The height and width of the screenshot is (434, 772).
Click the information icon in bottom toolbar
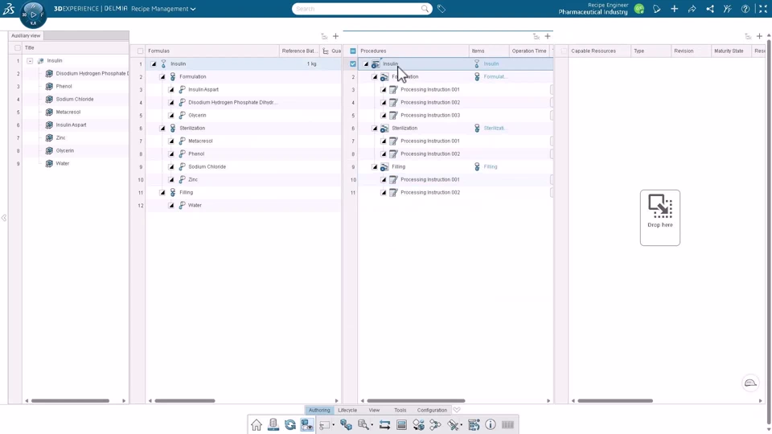point(491,424)
